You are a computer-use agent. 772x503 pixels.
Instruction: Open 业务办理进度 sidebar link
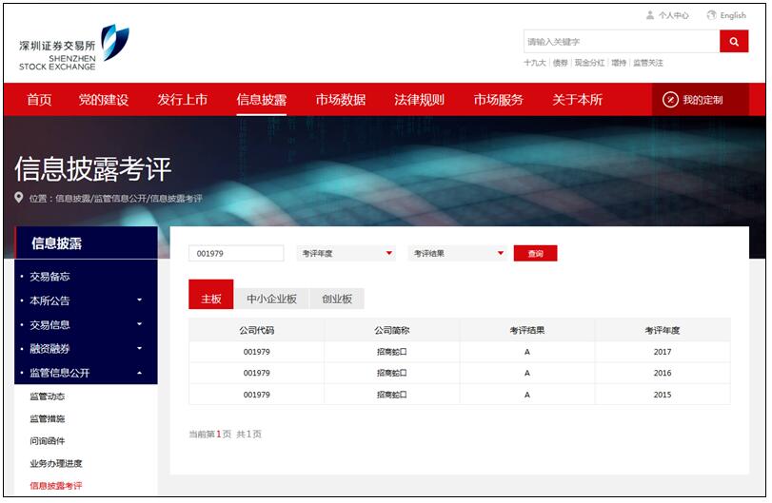55,463
